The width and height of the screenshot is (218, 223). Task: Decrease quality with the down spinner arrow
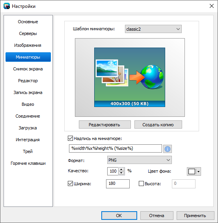[x=121, y=173]
